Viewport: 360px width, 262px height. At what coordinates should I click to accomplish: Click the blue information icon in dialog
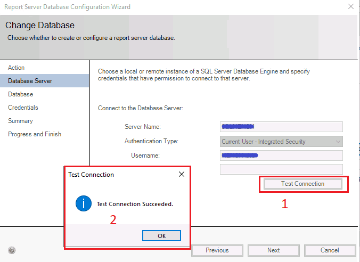point(83,203)
